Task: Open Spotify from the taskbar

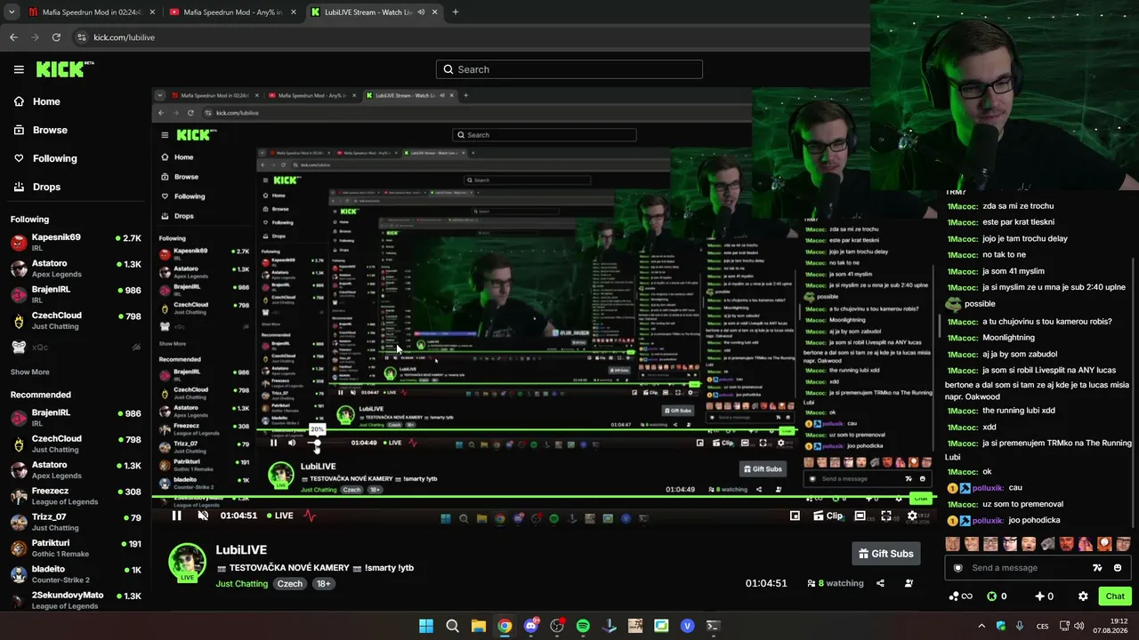Action: (x=583, y=626)
